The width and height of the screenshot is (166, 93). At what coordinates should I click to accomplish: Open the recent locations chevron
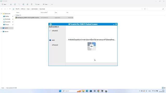[8, 9]
